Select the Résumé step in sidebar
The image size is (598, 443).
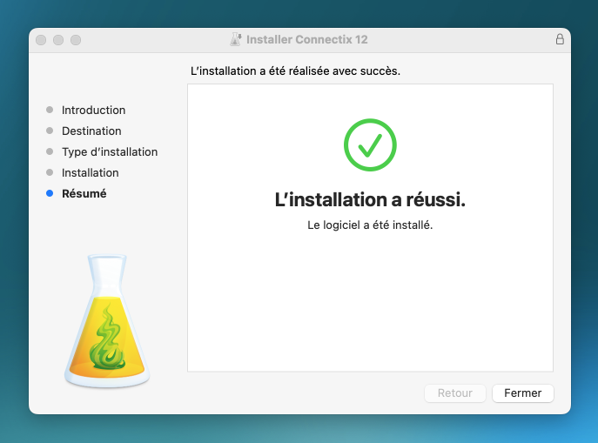(84, 194)
